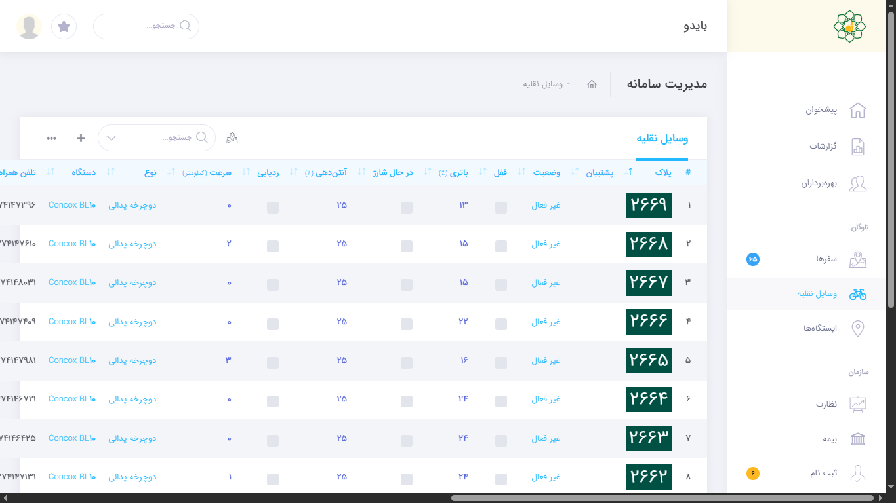Screen dimensions: 896x503
Task: Expand the table search dropdown chevron
Action: (x=112, y=138)
